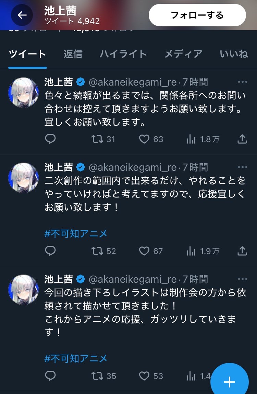Screen dimensions: 257x394
Task: Share the first tweet
Action: point(242,139)
